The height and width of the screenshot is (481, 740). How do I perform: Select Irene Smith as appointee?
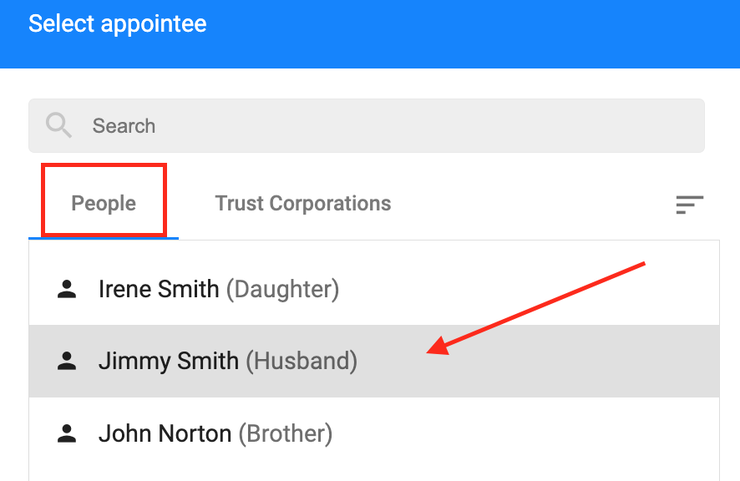tap(374, 289)
